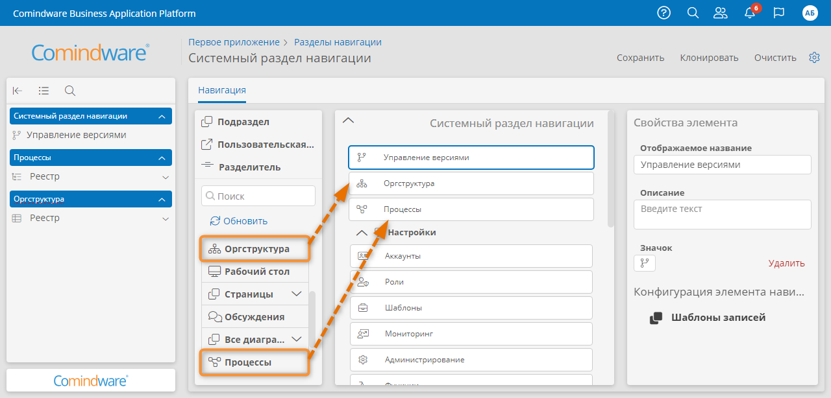Viewport: 831px width, 398px height.
Task: Select Управление версиями navigation item
Action: [x=471, y=157]
